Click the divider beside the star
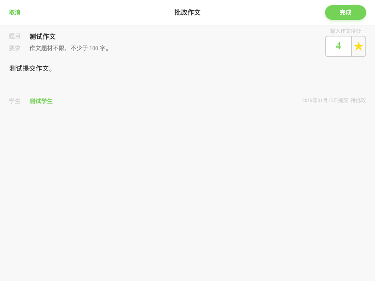 (351, 46)
